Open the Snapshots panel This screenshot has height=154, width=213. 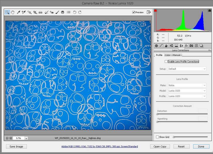[x=201, y=46]
